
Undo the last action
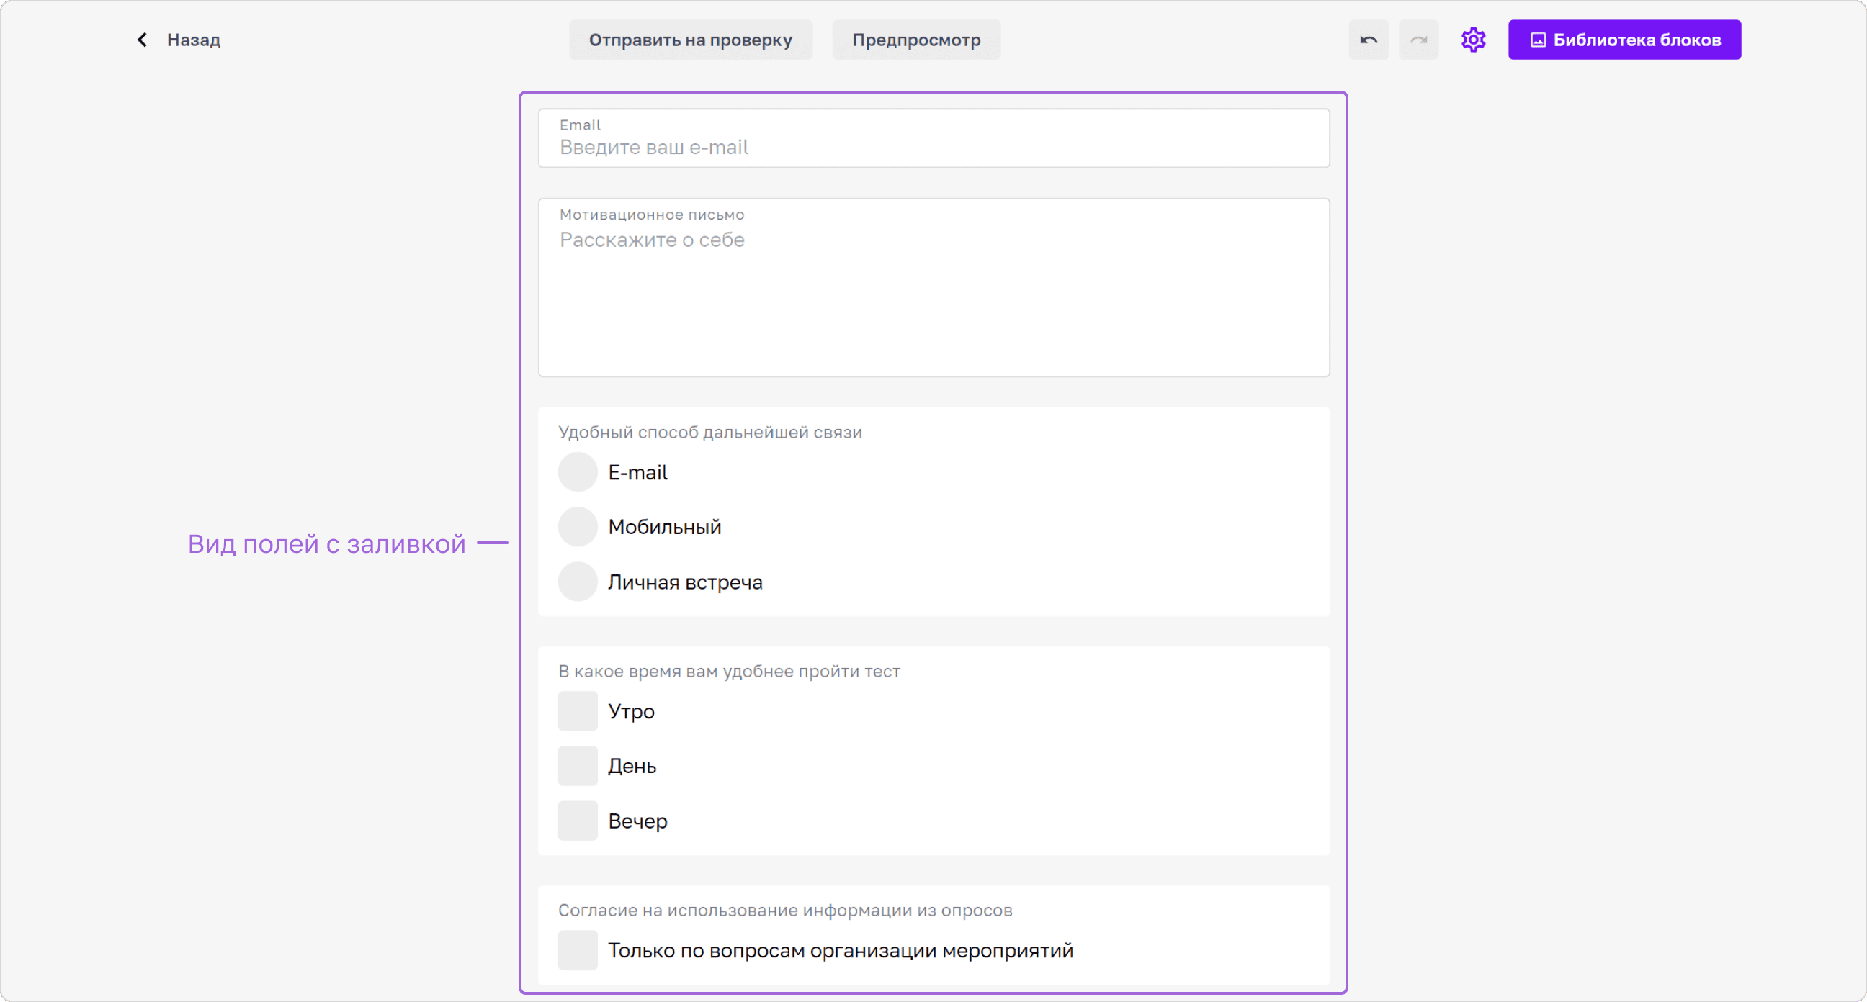click(1369, 40)
